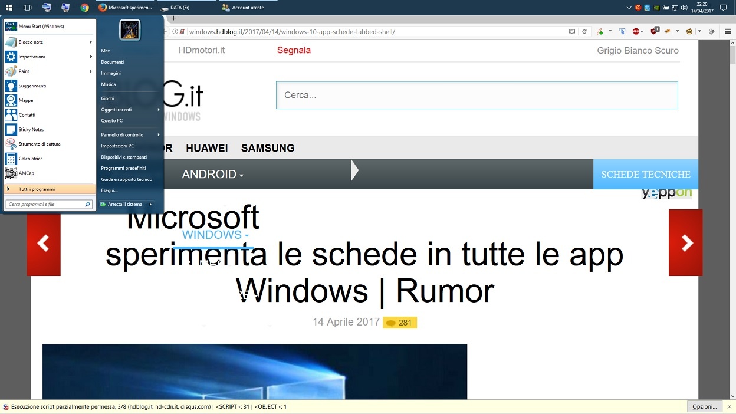Expand Impostazioni submenu arrow
Screen dimensions: 736x414
(x=91, y=57)
